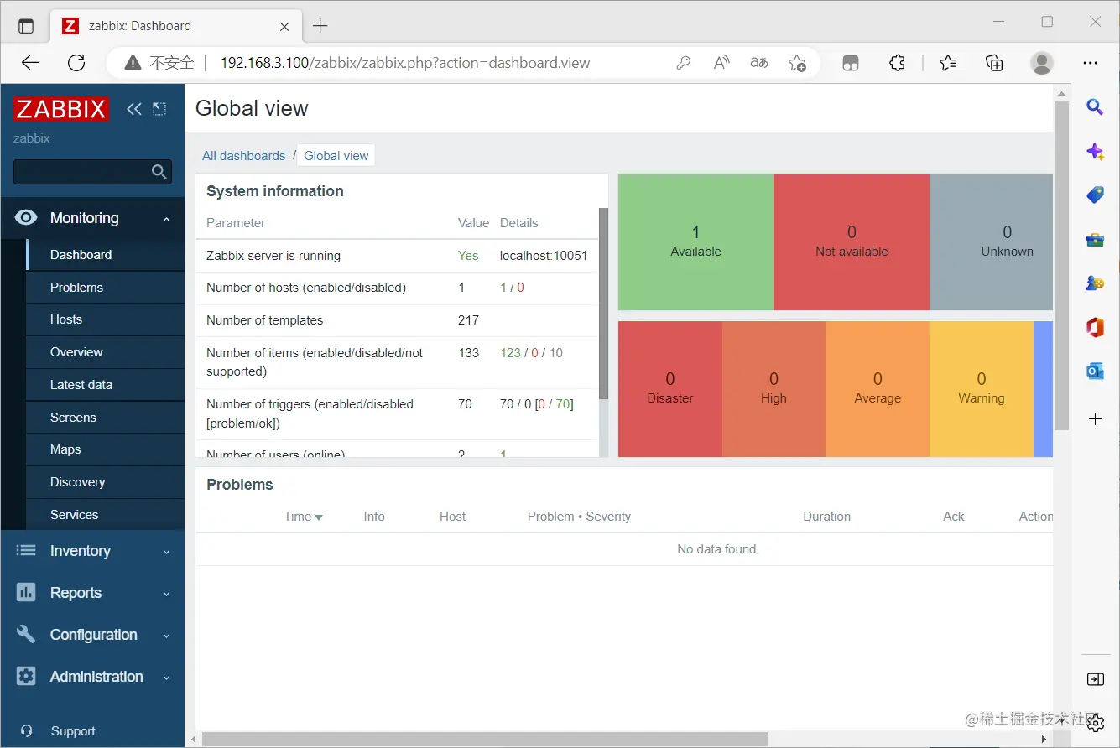1120x748 pixels.
Task: Expand the Reports menu section
Action: (166, 594)
